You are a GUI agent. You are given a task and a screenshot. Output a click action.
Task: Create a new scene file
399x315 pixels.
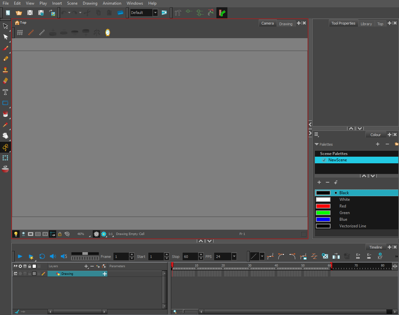point(8,13)
